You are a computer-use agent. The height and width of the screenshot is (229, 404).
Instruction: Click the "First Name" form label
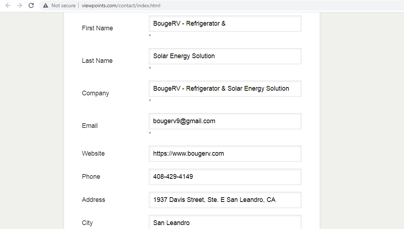pyautogui.click(x=97, y=28)
